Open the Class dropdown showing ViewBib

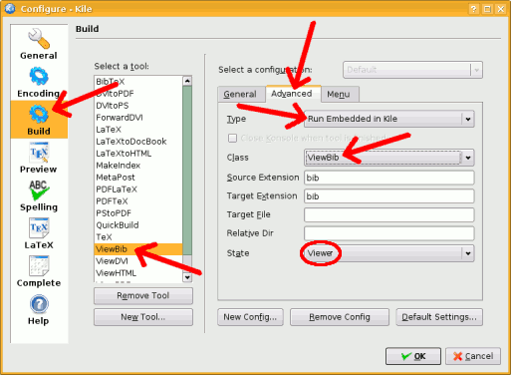[x=388, y=158]
